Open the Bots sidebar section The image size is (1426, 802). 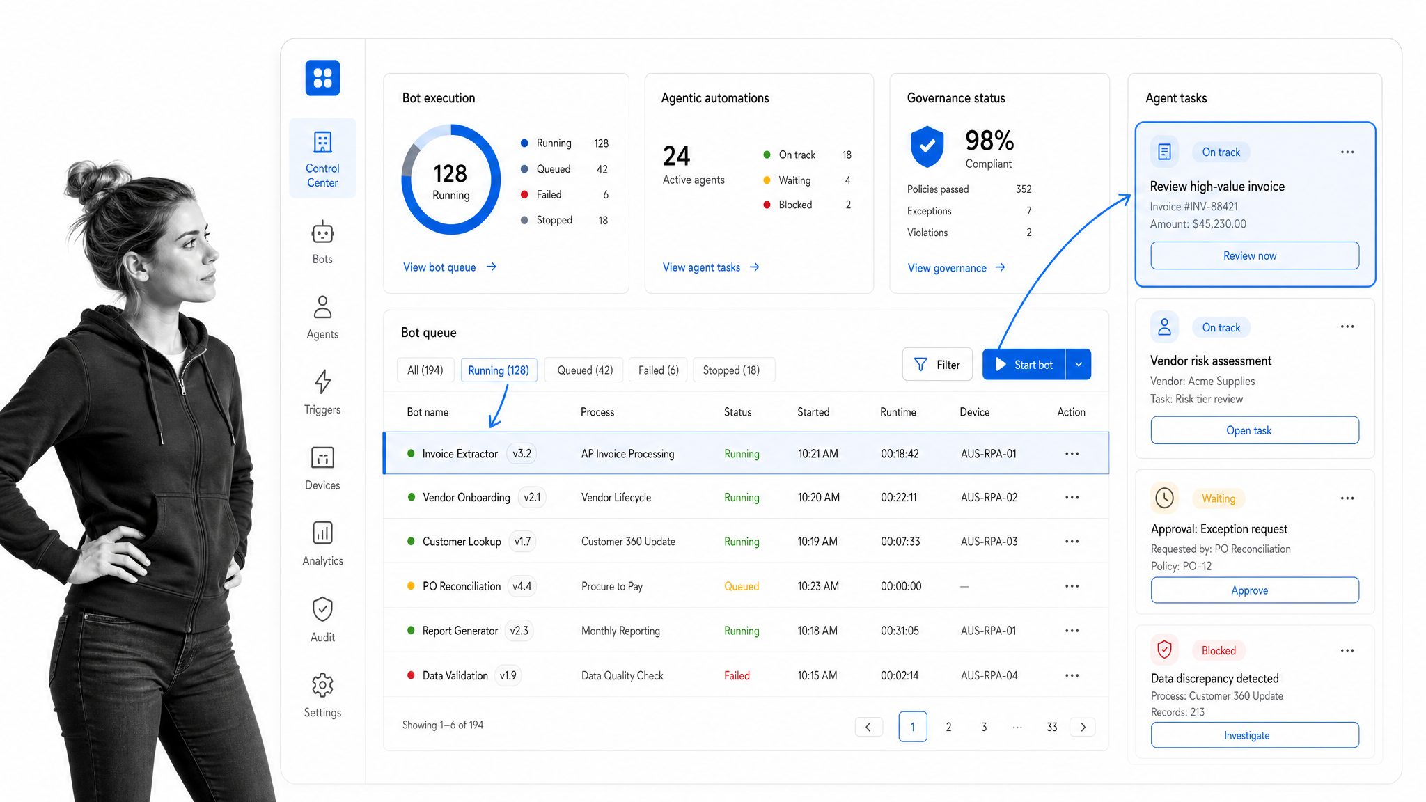click(322, 242)
